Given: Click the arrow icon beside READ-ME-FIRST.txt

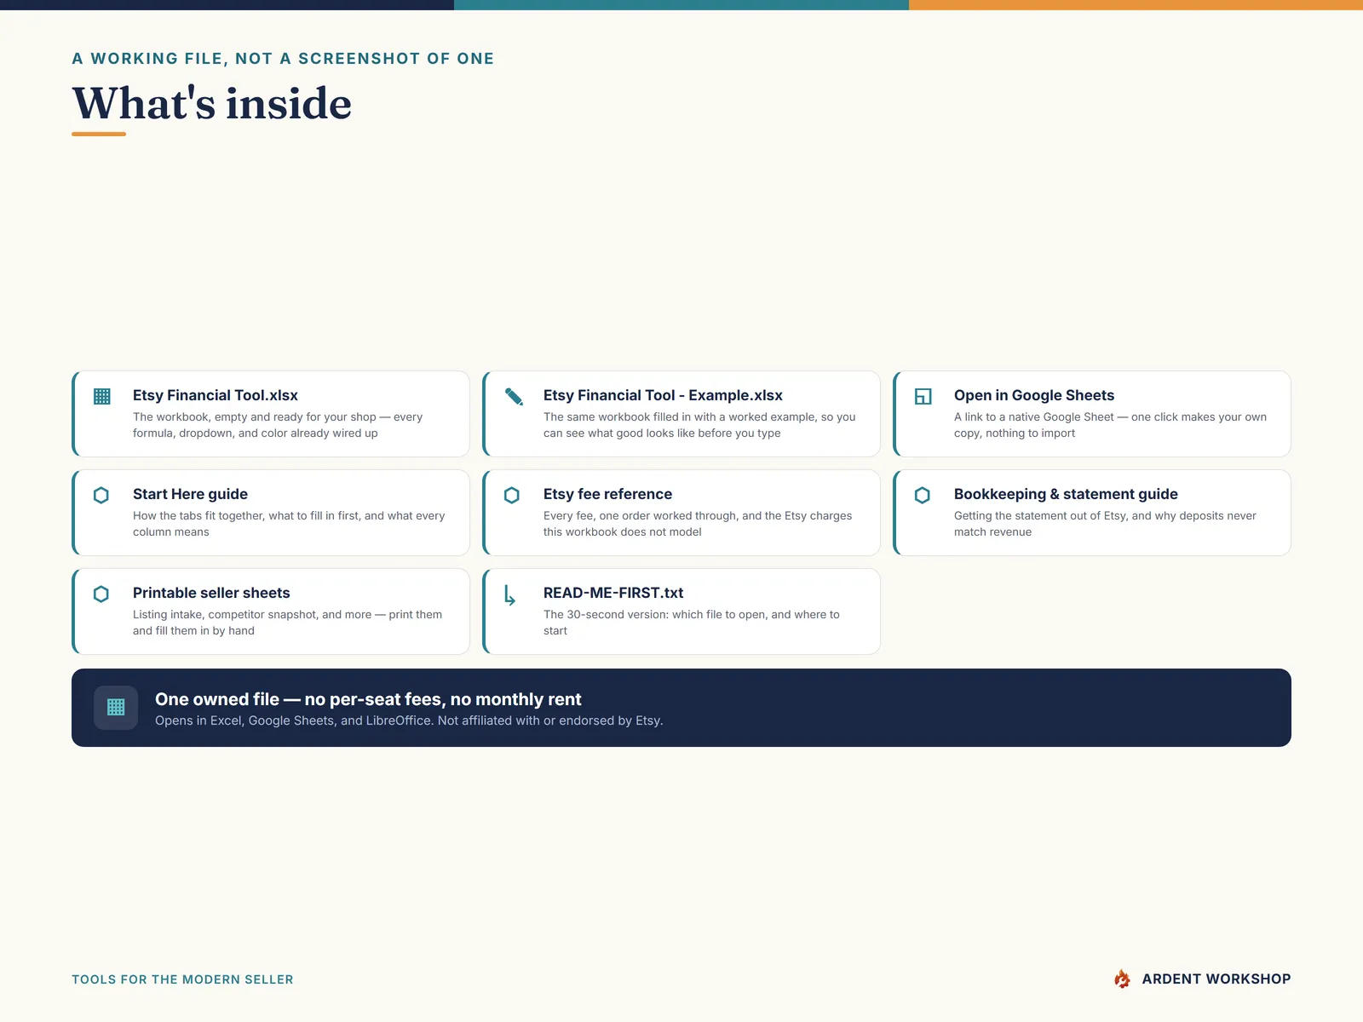Looking at the screenshot, I should [509, 595].
